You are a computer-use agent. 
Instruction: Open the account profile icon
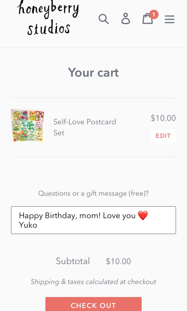coord(125,19)
